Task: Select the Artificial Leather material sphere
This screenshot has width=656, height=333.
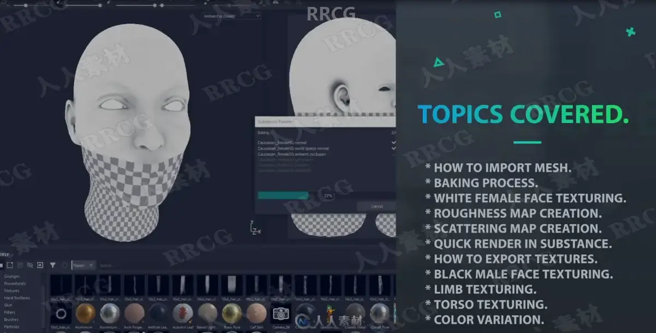Action: [x=159, y=314]
